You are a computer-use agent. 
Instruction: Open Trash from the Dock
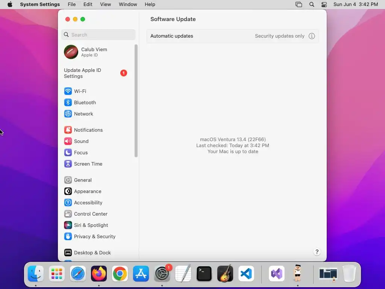point(349,274)
